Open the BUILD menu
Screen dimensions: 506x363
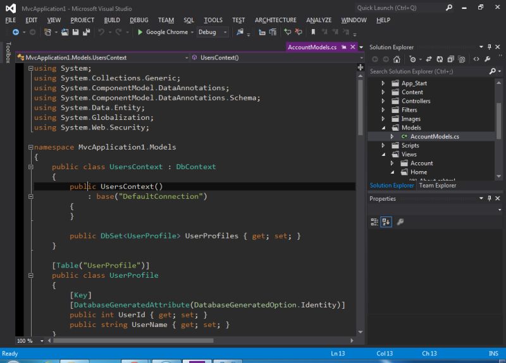pyautogui.click(x=112, y=20)
